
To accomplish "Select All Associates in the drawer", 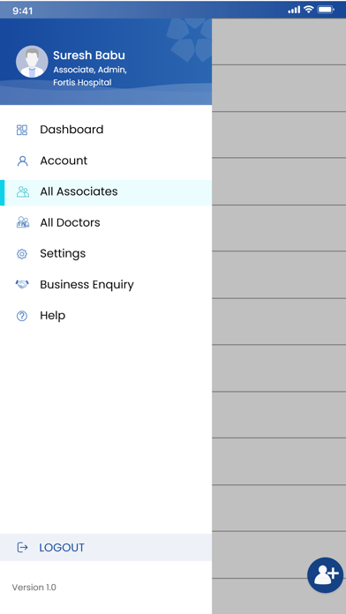I will pos(106,192).
